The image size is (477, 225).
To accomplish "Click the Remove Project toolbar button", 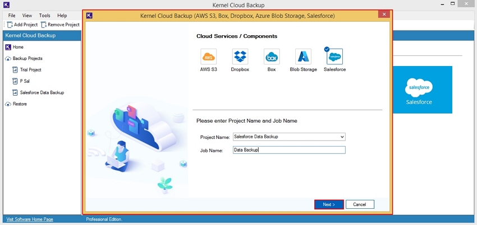I will 60,25.
